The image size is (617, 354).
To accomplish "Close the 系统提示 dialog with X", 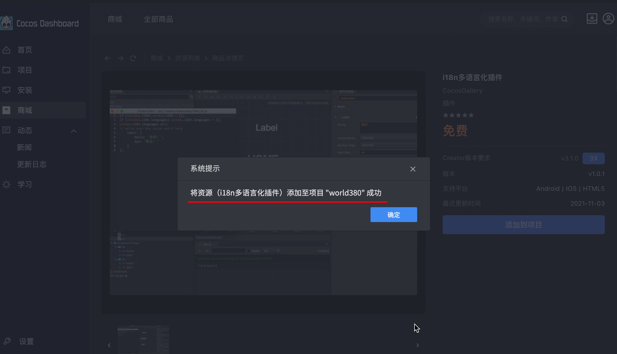I will click(413, 169).
